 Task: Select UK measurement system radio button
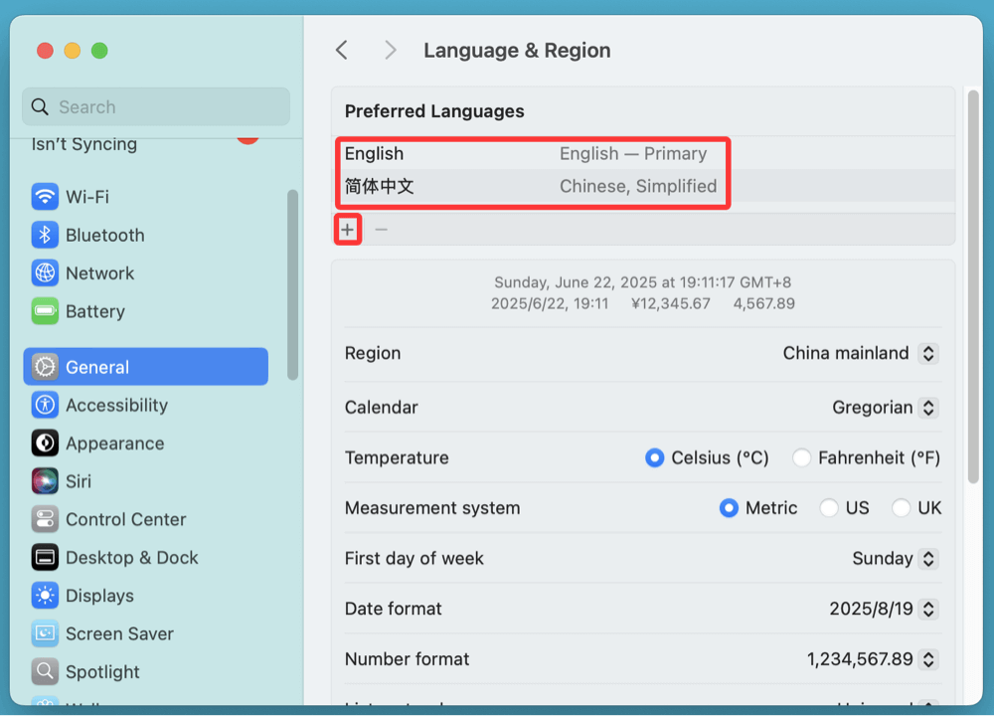902,508
